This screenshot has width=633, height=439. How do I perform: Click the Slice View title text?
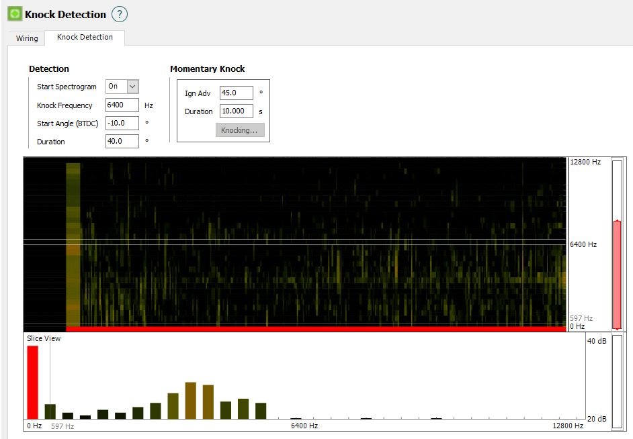pyautogui.click(x=44, y=338)
